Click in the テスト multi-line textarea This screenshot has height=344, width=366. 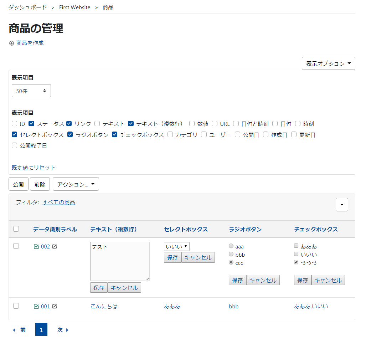point(120,261)
